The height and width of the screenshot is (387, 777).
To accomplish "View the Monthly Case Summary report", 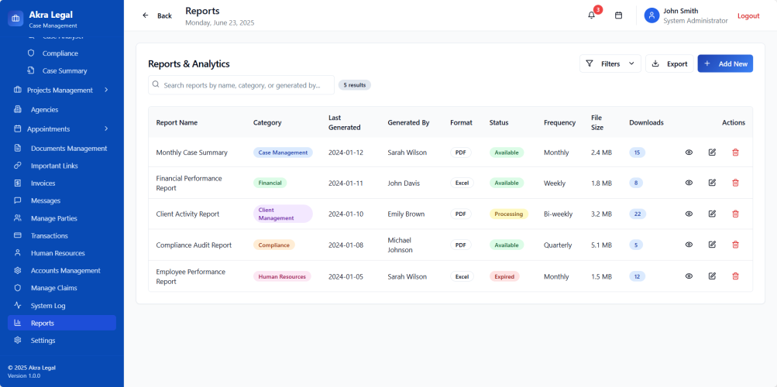I will click(689, 152).
